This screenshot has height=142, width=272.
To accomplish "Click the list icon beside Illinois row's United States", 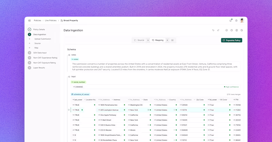I will click(174, 130).
